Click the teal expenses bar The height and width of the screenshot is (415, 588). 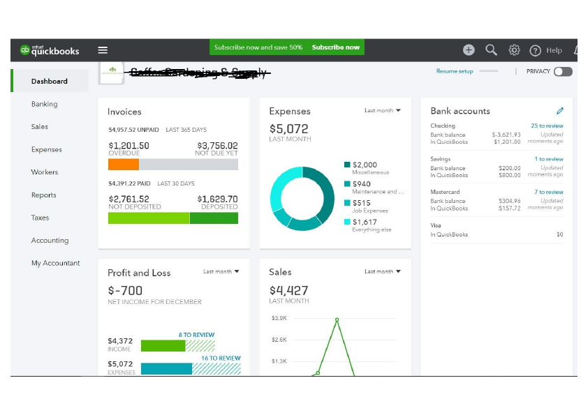click(x=166, y=368)
